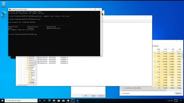
Task: Sort Task Manager by Disk column
Action: pos(171,50)
